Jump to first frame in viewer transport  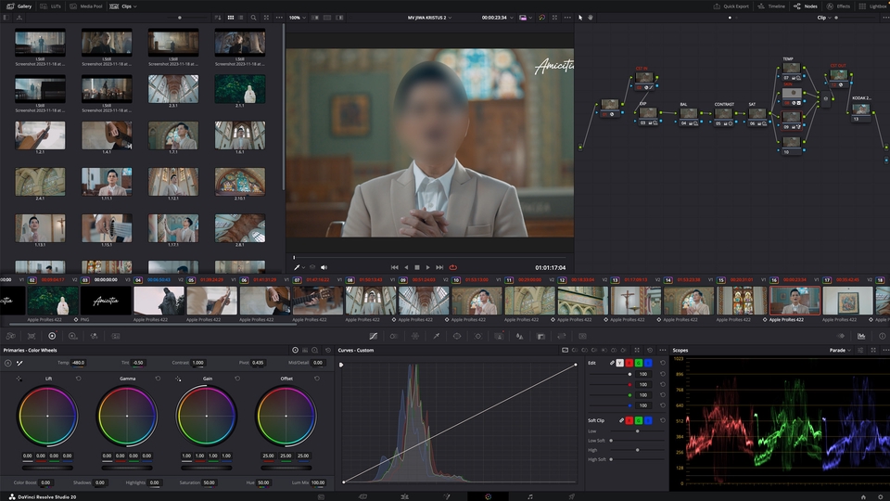tap(395, 267)
